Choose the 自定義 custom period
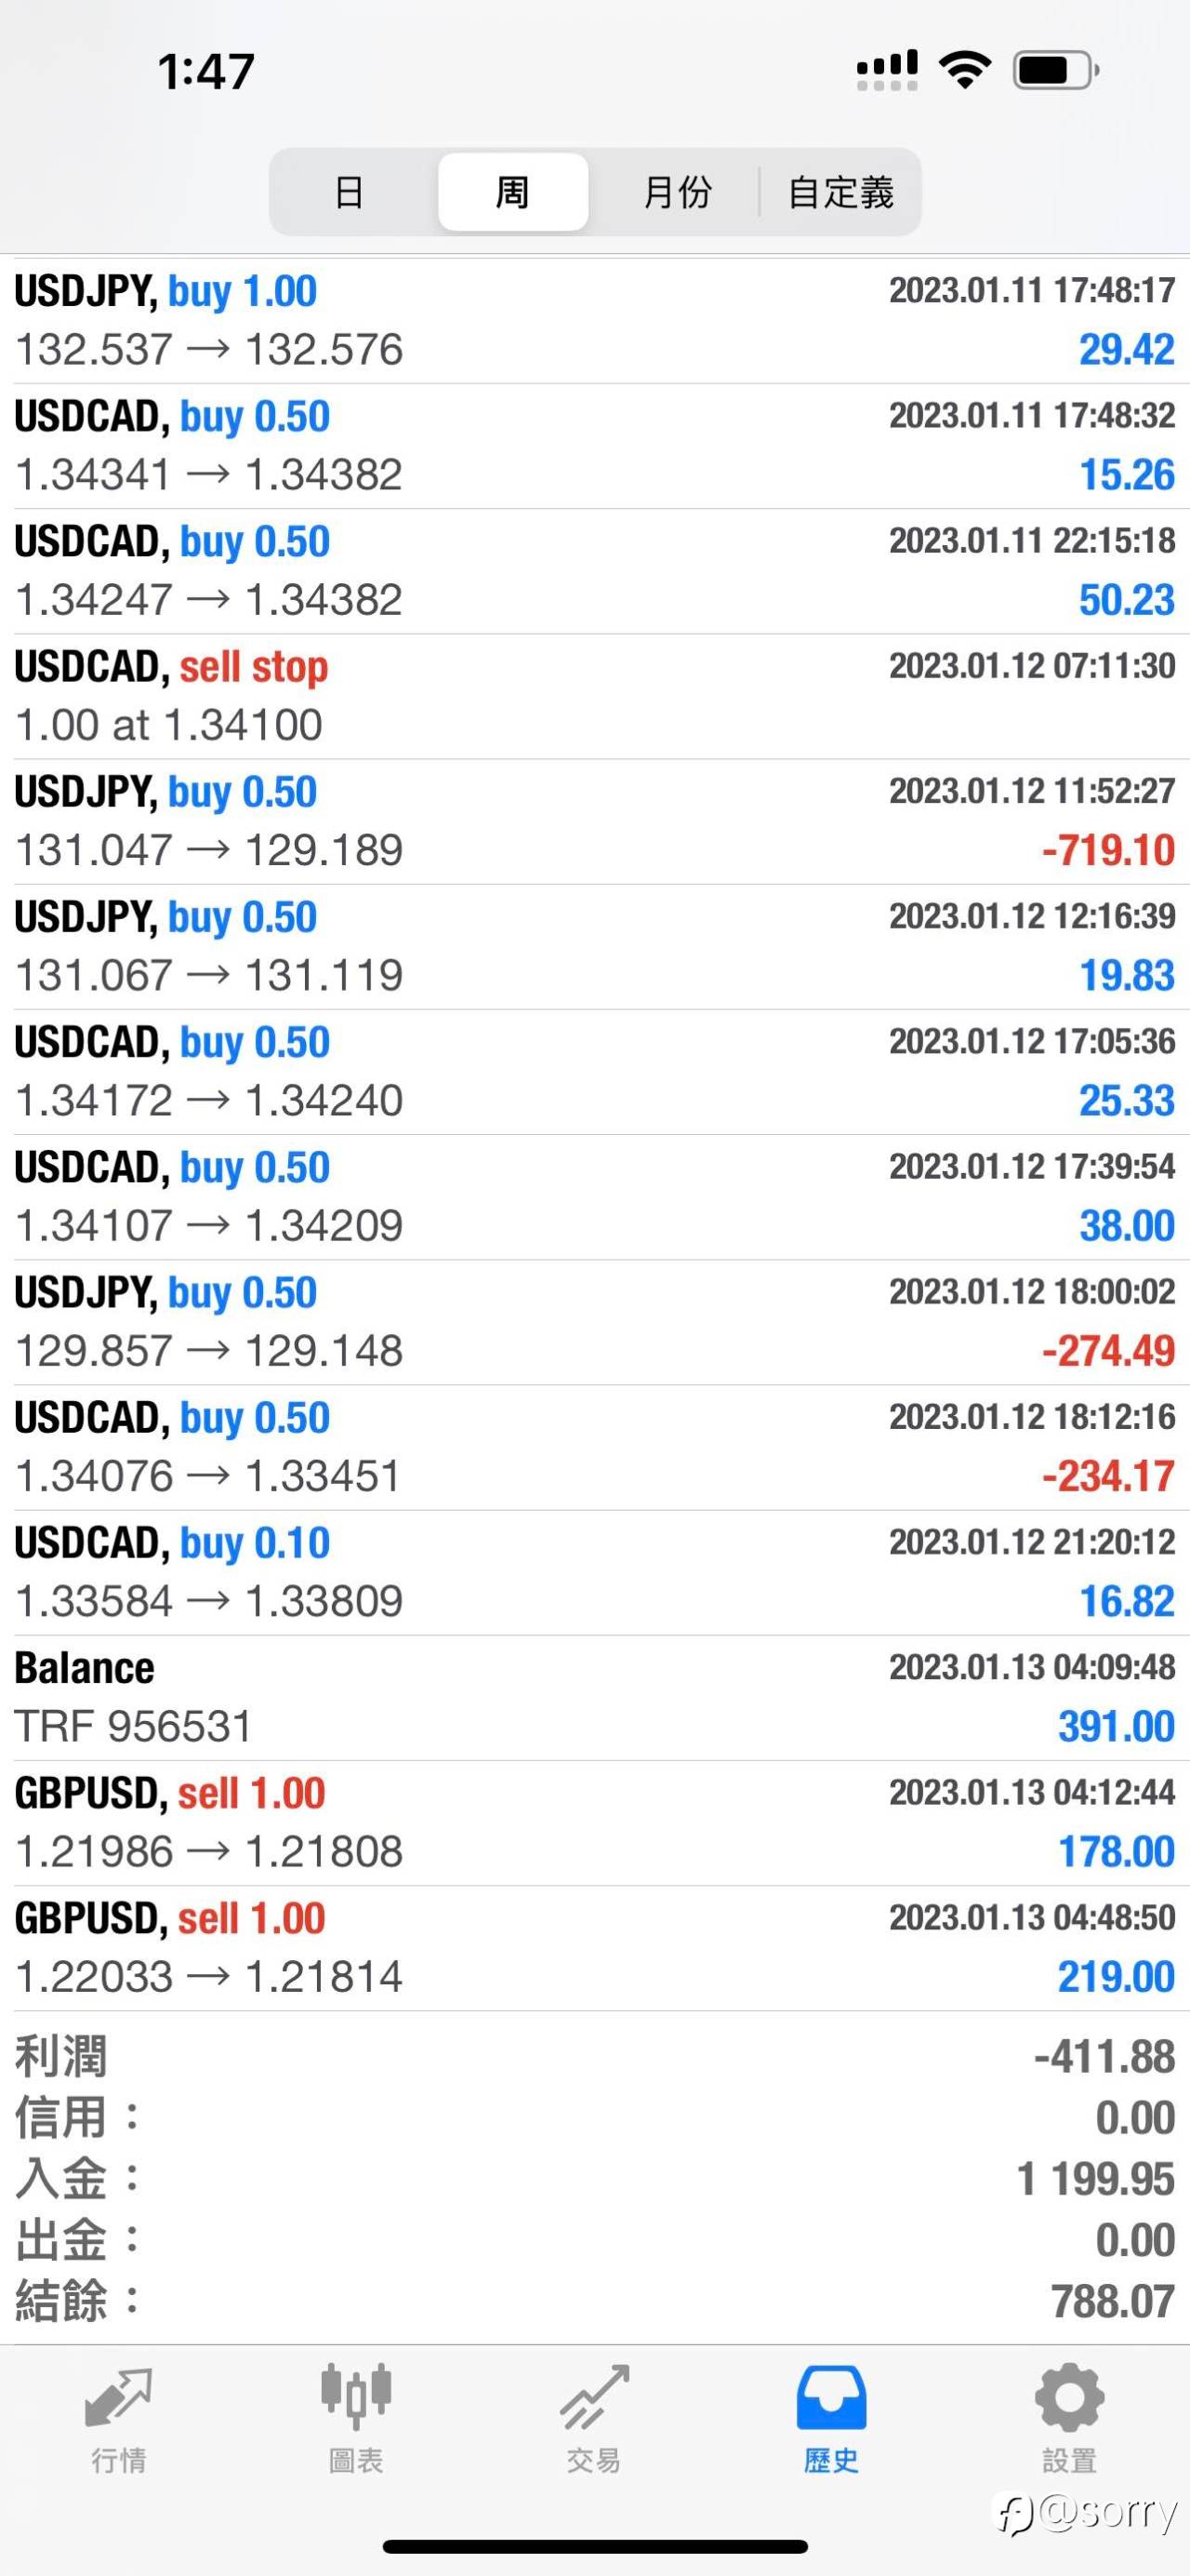1190x2576 pixels. [x=840, y=192]
